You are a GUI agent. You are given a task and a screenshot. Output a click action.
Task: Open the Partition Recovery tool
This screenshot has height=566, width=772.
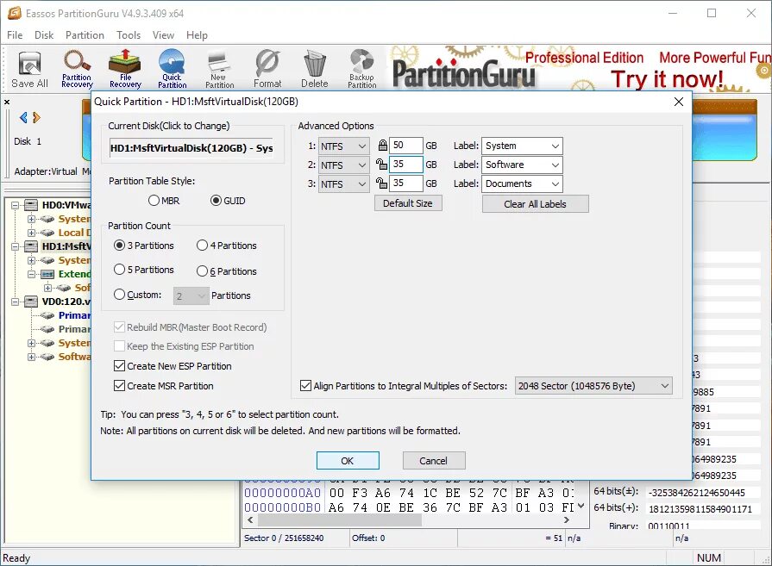tap(77, 69)
